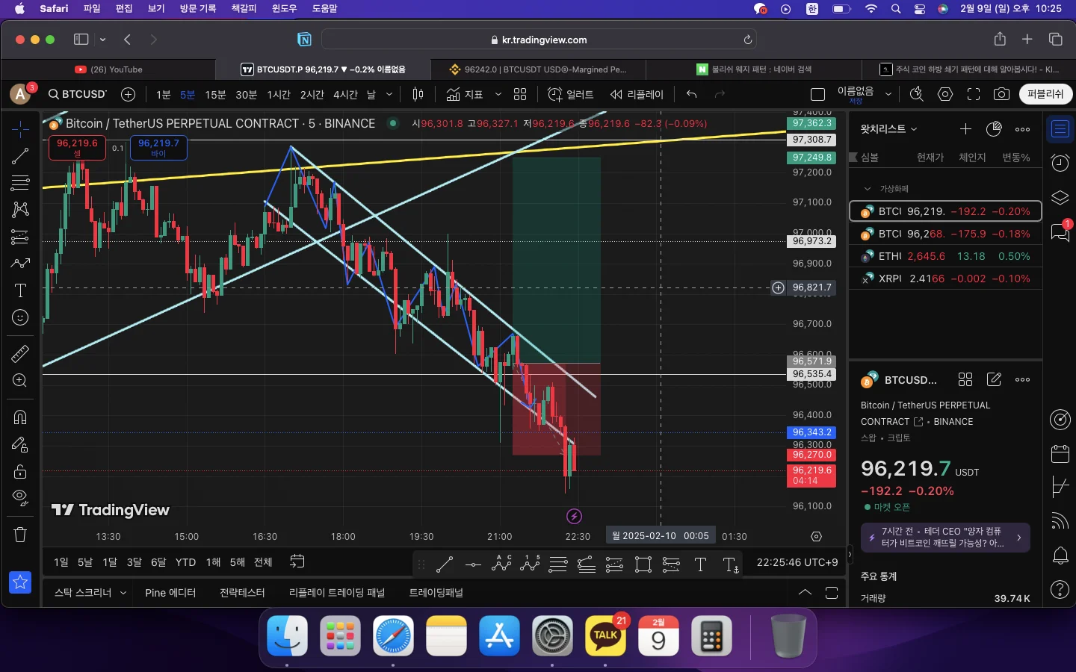Take a chart snapshot with the camera icon
Viewport: 1076px width, 672px height.
point(1001,94)
